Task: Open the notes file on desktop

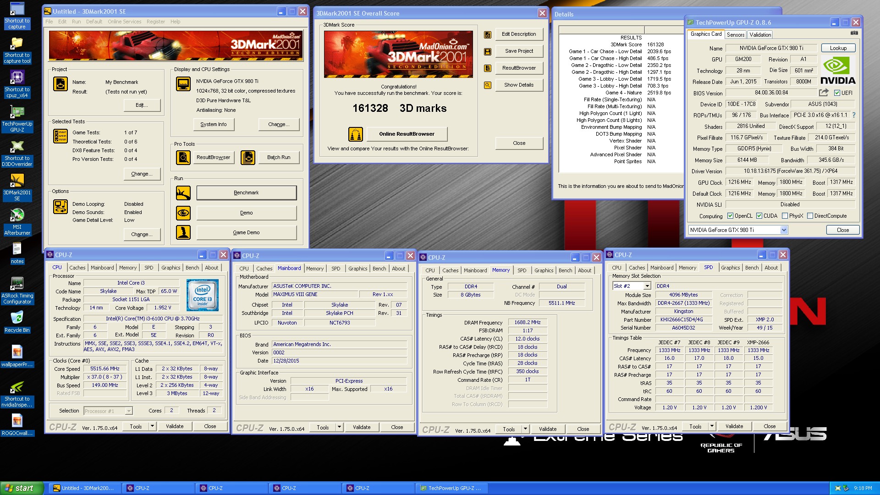Action: pos(17,253)
